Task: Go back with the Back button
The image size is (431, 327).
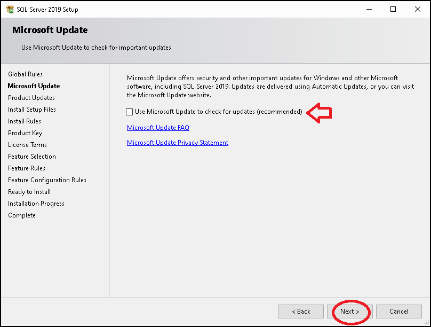Action: click(301, 312)
